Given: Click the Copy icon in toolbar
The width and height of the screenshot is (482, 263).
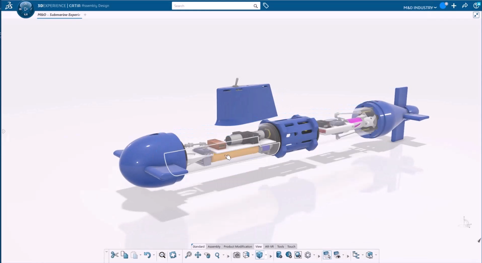Looking at the screenshot, I should (124, 255).
